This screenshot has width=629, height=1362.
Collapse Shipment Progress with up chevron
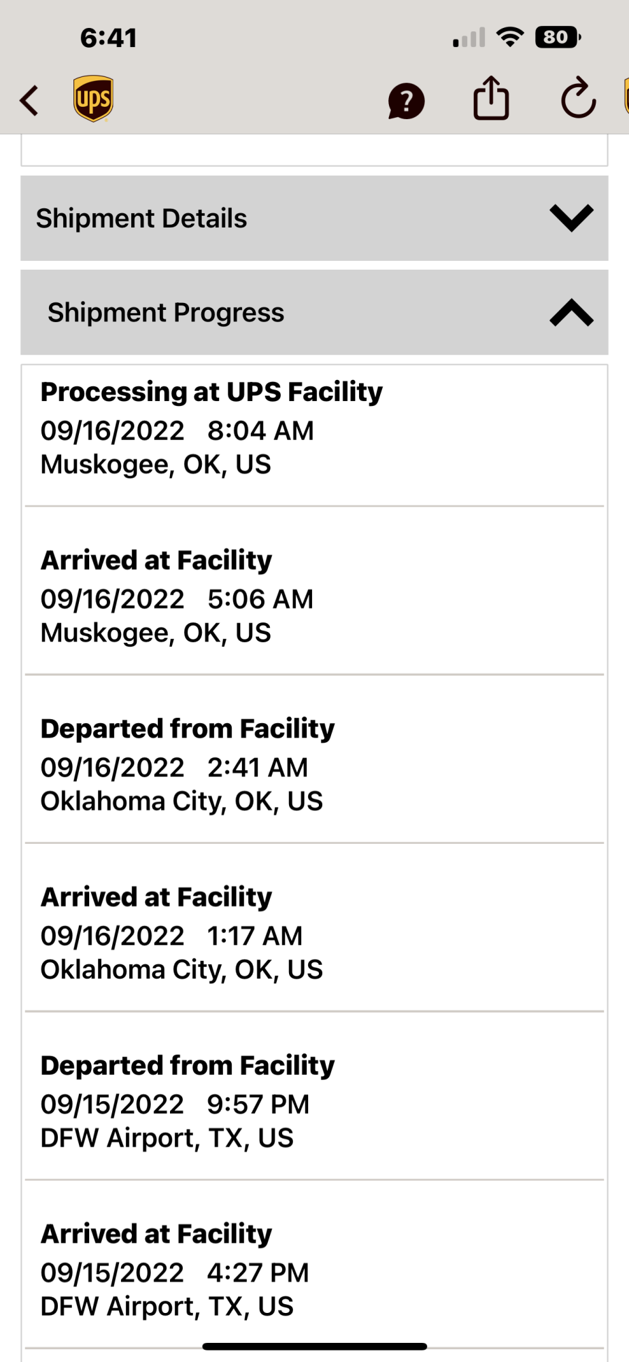571,313
